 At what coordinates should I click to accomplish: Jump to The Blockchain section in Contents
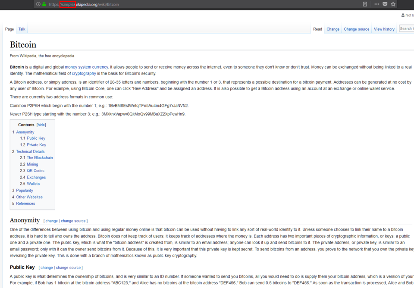click(x=40, y=158)
